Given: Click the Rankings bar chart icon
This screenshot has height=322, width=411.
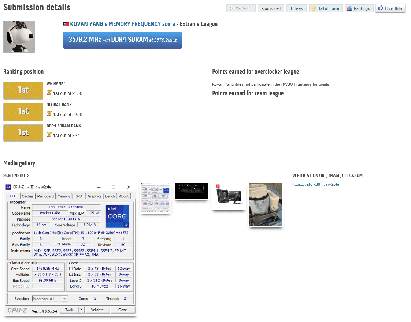Looking at the screenshot, I should (350, 9).
